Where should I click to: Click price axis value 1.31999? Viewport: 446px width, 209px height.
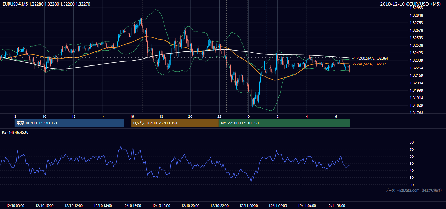[417, 90]
